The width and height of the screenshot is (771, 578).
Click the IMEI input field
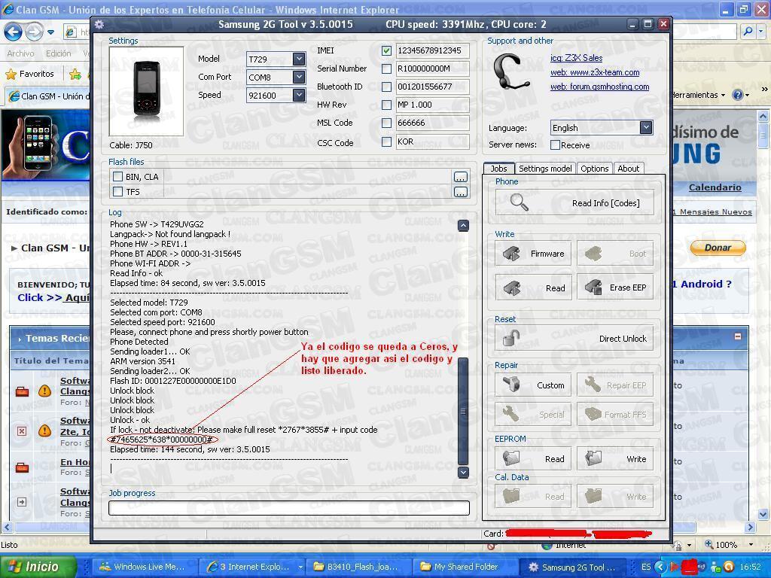point(432,50)
